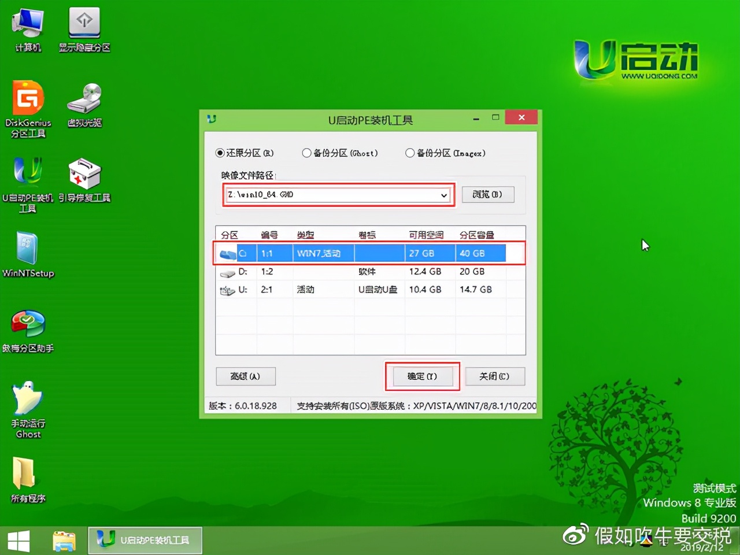Screen dimensions: 740x555
Task: Open 计算机 on the desktop
Action: point(27,29)
